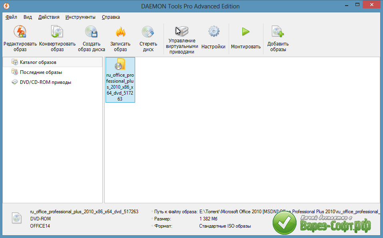Screen dimensions: 383x238
Task: Open Настройки gear icon
Action: point(213,32)
